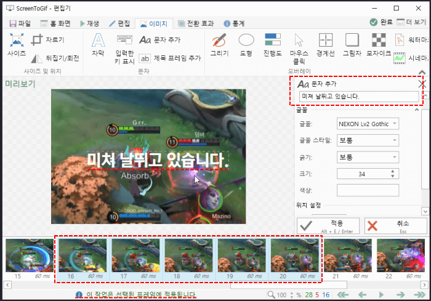Increase the 크기 font size value
This screenshot has width=431, height=301.
click(x=393, y=171)
